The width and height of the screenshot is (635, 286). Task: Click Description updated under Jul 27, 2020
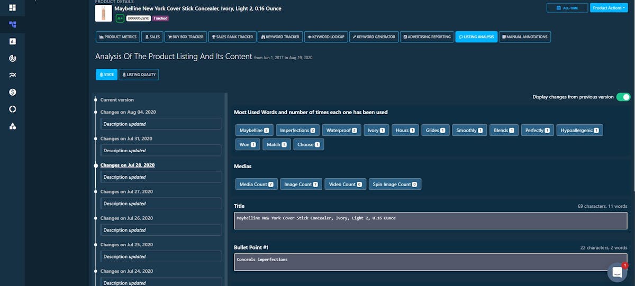click(x=161, y=203)
